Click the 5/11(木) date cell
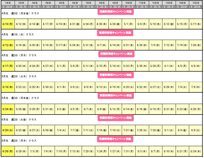This screenshot has height=158, width=204. 88,66
